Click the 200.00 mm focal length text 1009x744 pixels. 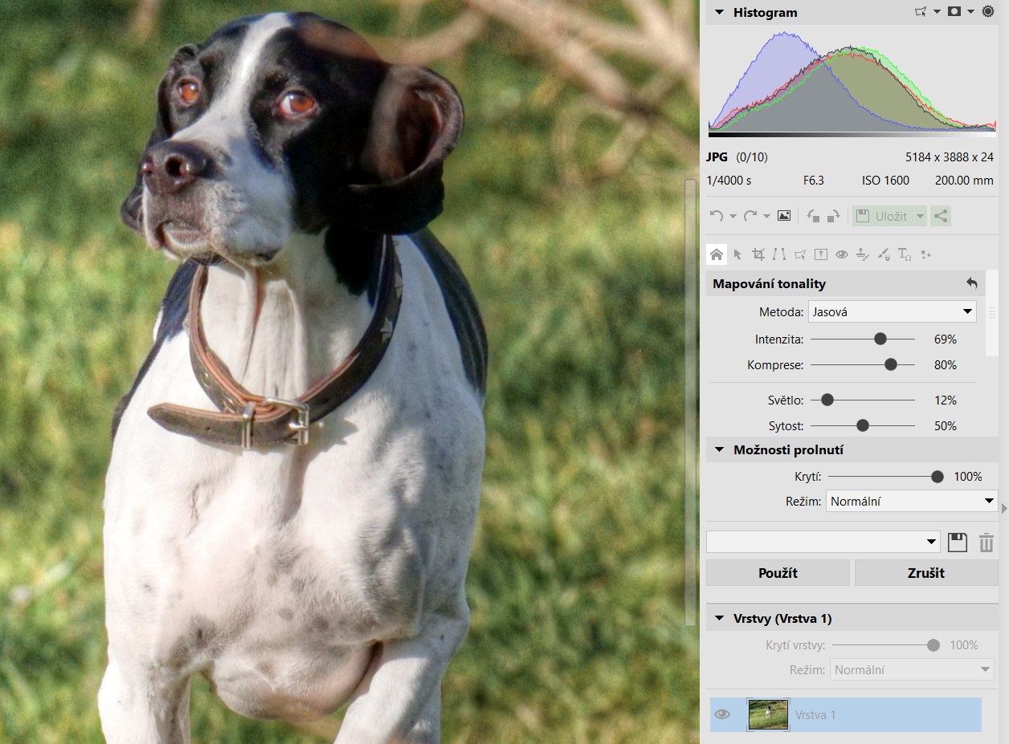(964, 181)
